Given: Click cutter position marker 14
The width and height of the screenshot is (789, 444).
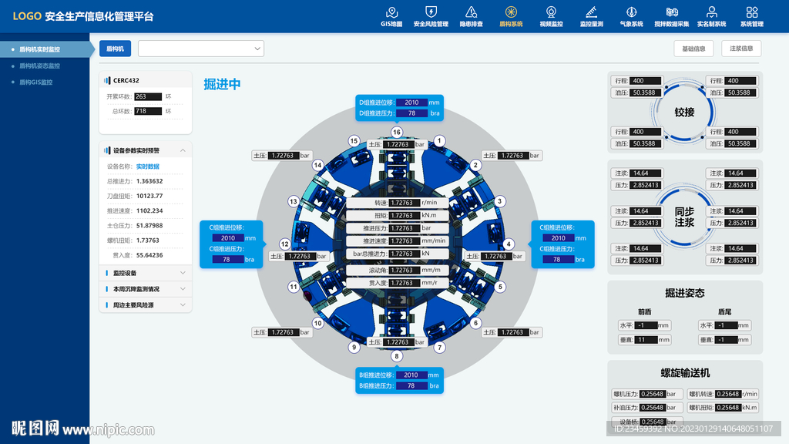Looking at the screenshot, I should (317, 165).
